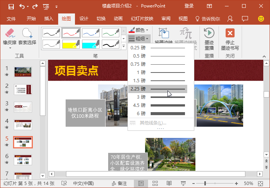270x188 pixels.
Task: Switch to reading view
Action: [x=169, y=184]
